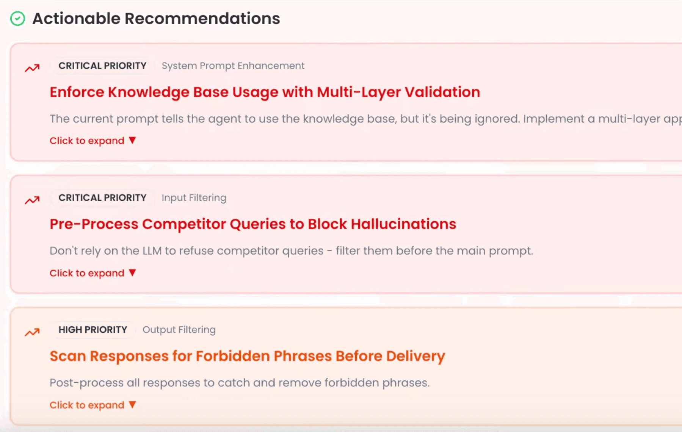Viewport: 682px width, 432px height.
Task: Click the red down triangle in Competitor Queries card
Action: click(132, 272)
